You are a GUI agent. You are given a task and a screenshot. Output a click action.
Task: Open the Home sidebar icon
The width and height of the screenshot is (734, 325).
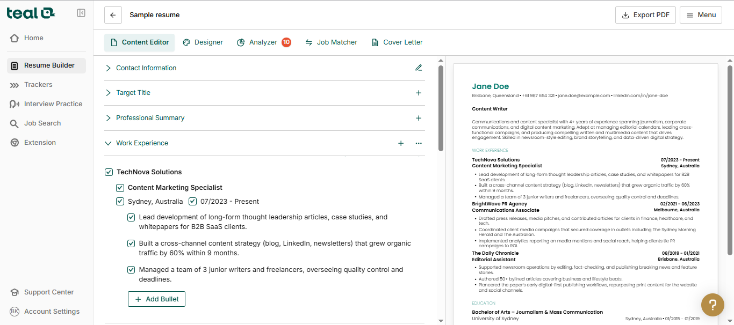click(x=15, y=38)
